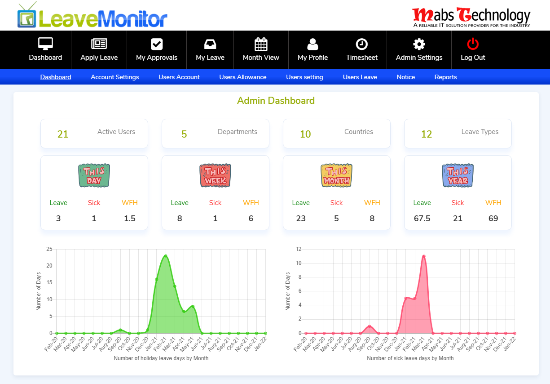Open My Leave using the briefcase icon
The image size is (550, 384).
pos(210,44)
